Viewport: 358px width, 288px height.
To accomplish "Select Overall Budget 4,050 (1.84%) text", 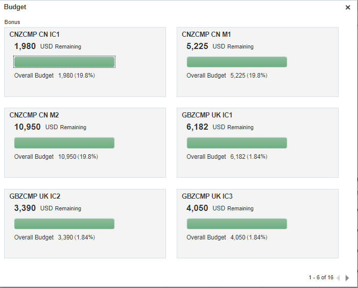I will [x=227, y=237].
